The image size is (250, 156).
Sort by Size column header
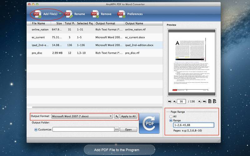[57, 23]
